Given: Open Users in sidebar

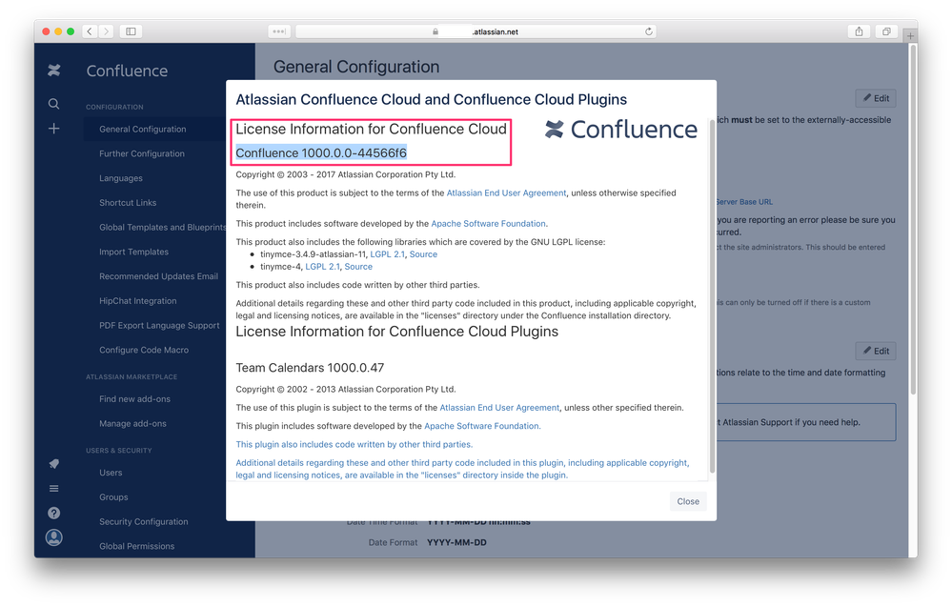Looking at the screenshot, I should coord(111,473).
